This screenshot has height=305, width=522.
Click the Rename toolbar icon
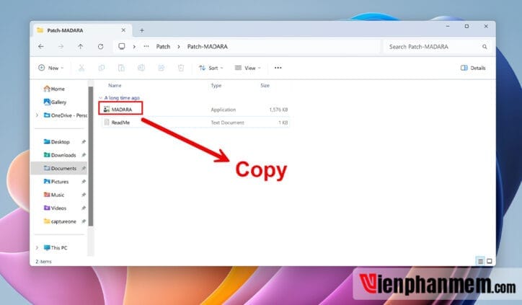pos(141,68)
